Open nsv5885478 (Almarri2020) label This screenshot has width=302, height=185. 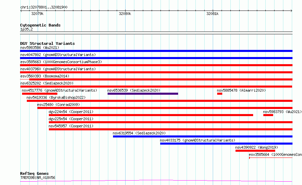pyautogui.click(x=241, y=90)
